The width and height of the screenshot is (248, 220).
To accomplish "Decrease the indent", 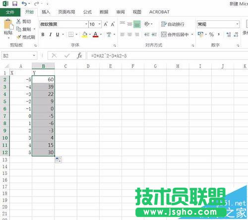I will (147, 35).
